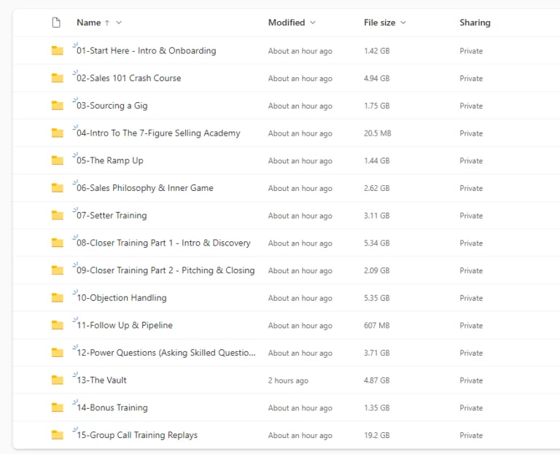Open 09-Closer Training Part 2 - Pitching & Closing
The width and height of the screenshot is (560, 454).
pyautogui.click(x=166, y=270)
